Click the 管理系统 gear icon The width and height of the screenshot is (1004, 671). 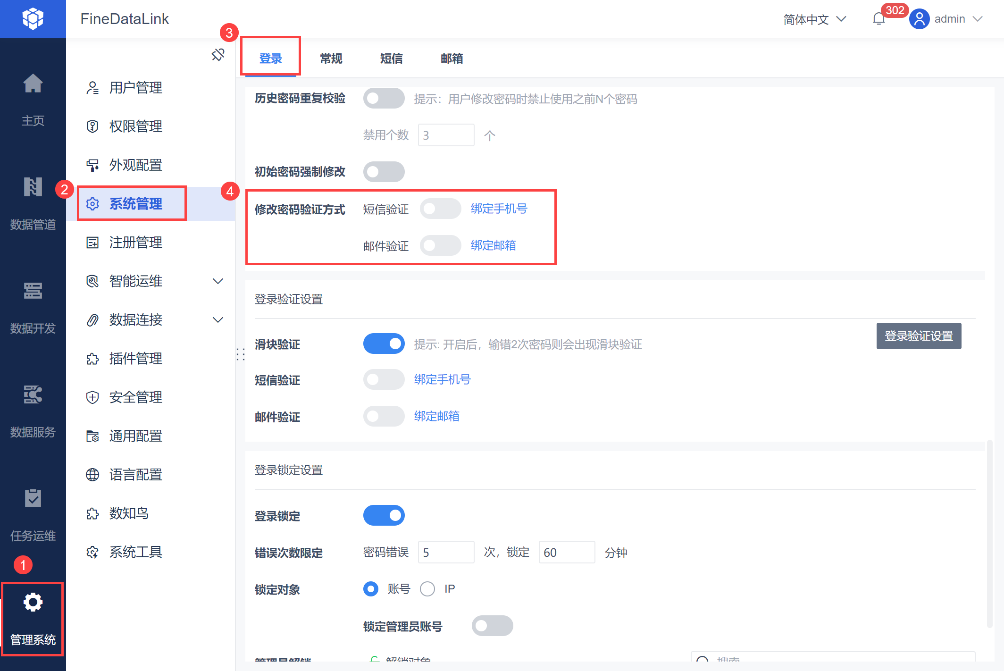[33, 603]
